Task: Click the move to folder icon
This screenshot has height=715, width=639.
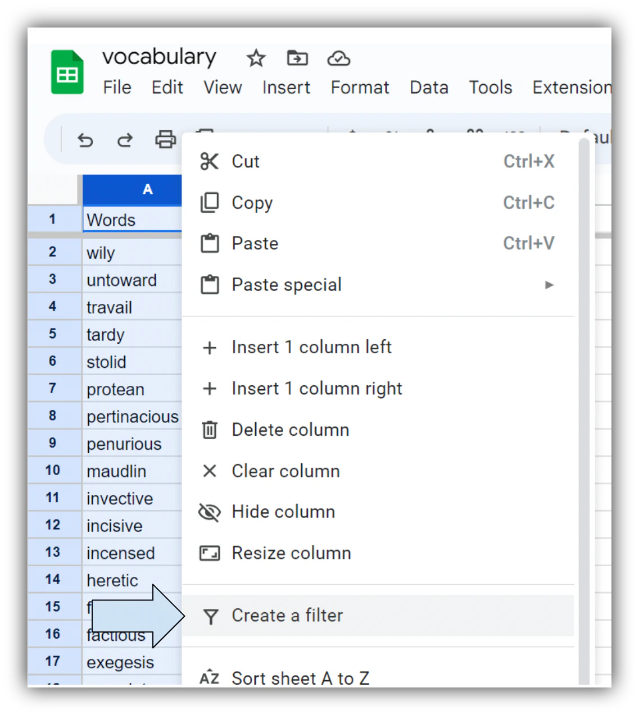Action: click(297, 58)
